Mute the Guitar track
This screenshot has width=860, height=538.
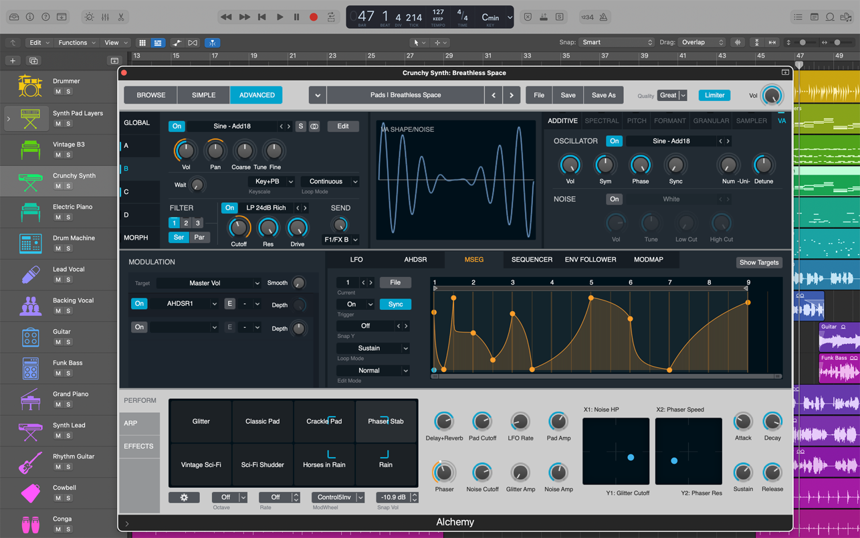coord(58,342)
